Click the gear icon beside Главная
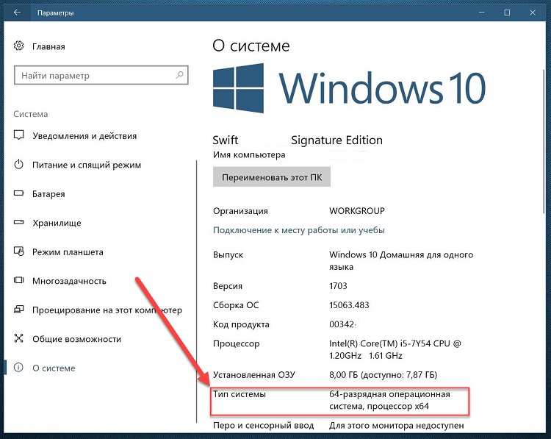The image size is (551, 439). point(18,46)
